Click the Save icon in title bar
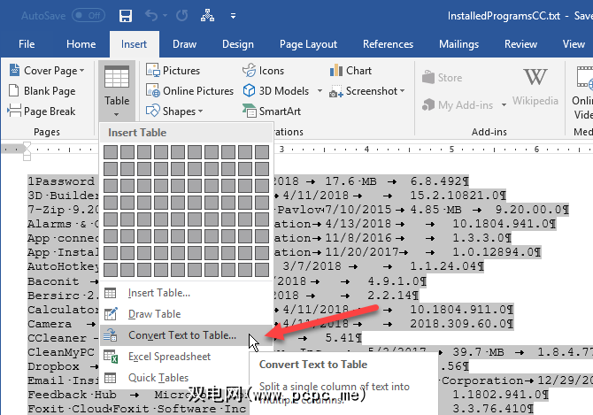 coord(125,16)
